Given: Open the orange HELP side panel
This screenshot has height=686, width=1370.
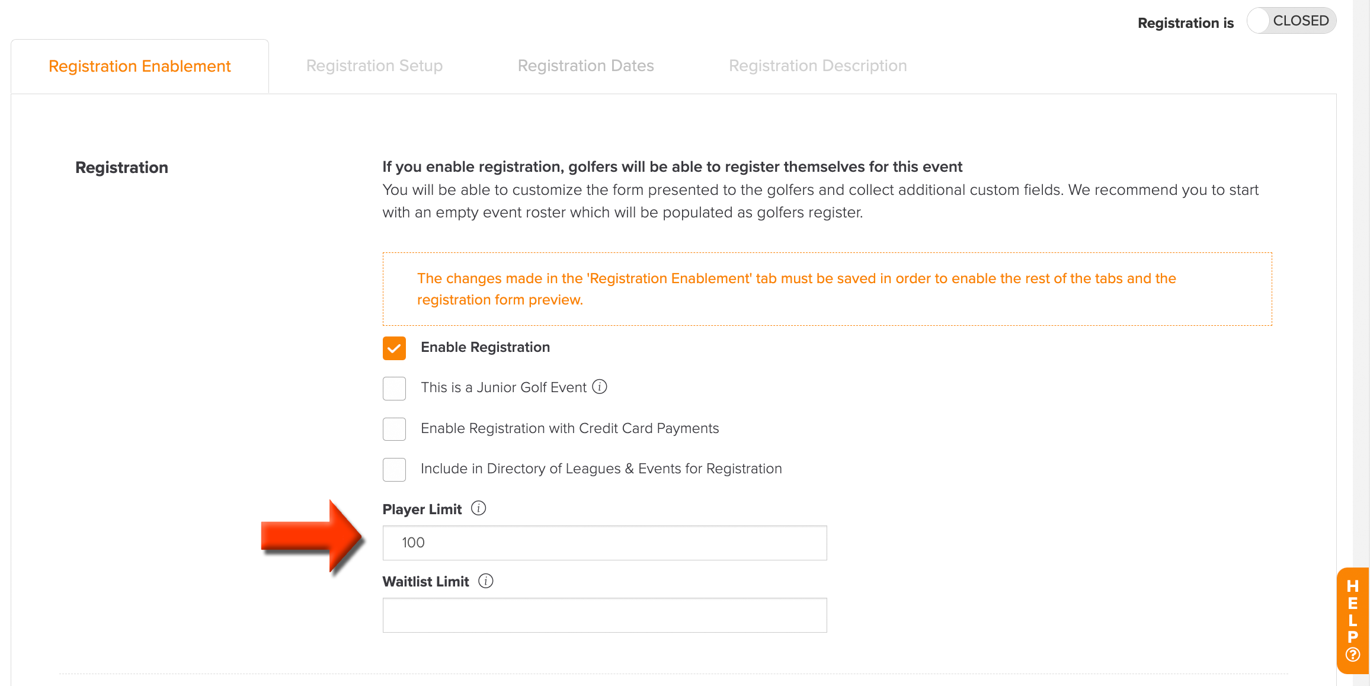Looking at the screenshot, I should click(x=1353, y=620).
